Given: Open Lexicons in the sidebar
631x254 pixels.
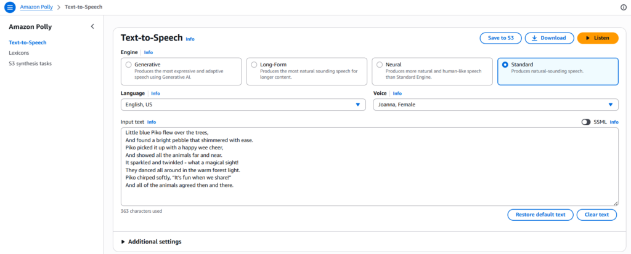Looking at the screenshot, I should pyautogui.click(x=18, y=53).
